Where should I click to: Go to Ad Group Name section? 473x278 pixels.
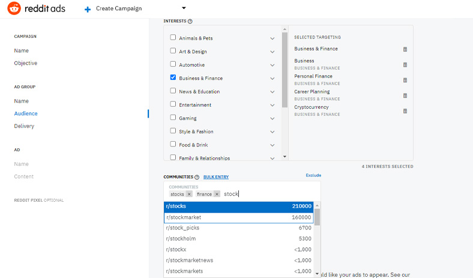[x=22, y=101]
